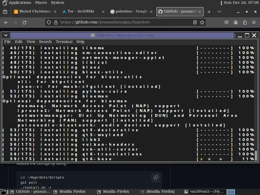The height and width of the screenshot is (195, 260).
Task: Click the terminal vertical scrollbar handle
Action: [256, 156]
